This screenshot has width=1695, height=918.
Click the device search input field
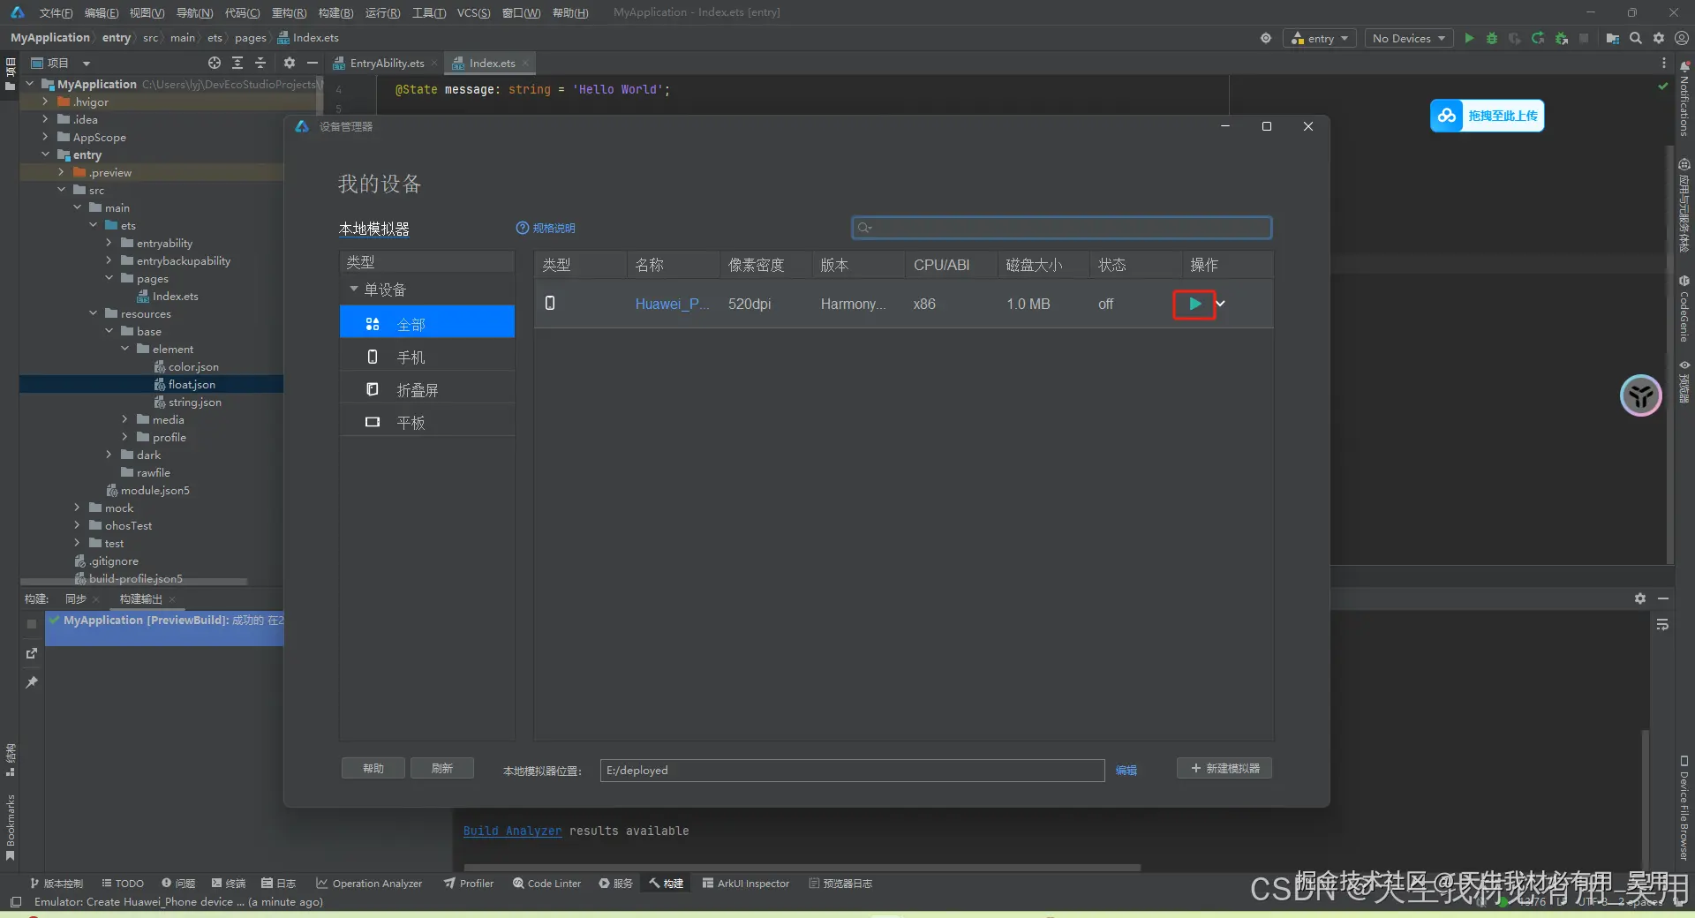[x=1061, y=228]
